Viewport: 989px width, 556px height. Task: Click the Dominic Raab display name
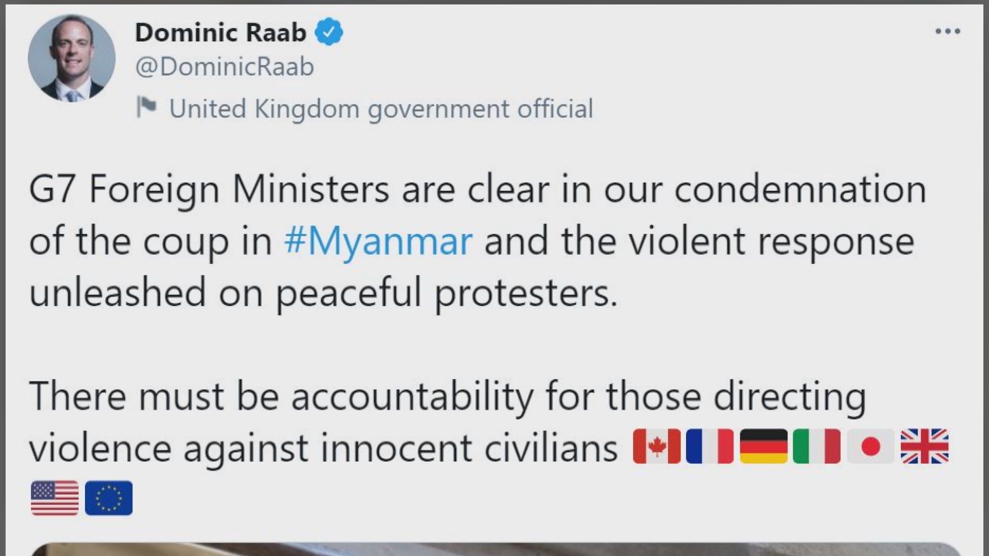(x=220, y=32)
